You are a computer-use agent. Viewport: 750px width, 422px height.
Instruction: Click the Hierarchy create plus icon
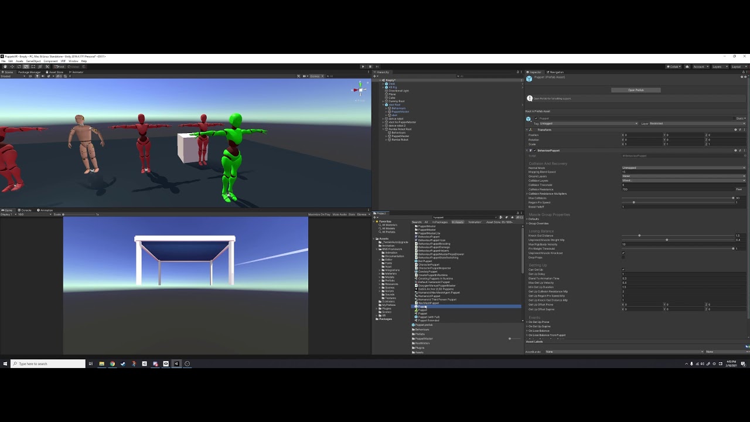[x=376, y=76]
